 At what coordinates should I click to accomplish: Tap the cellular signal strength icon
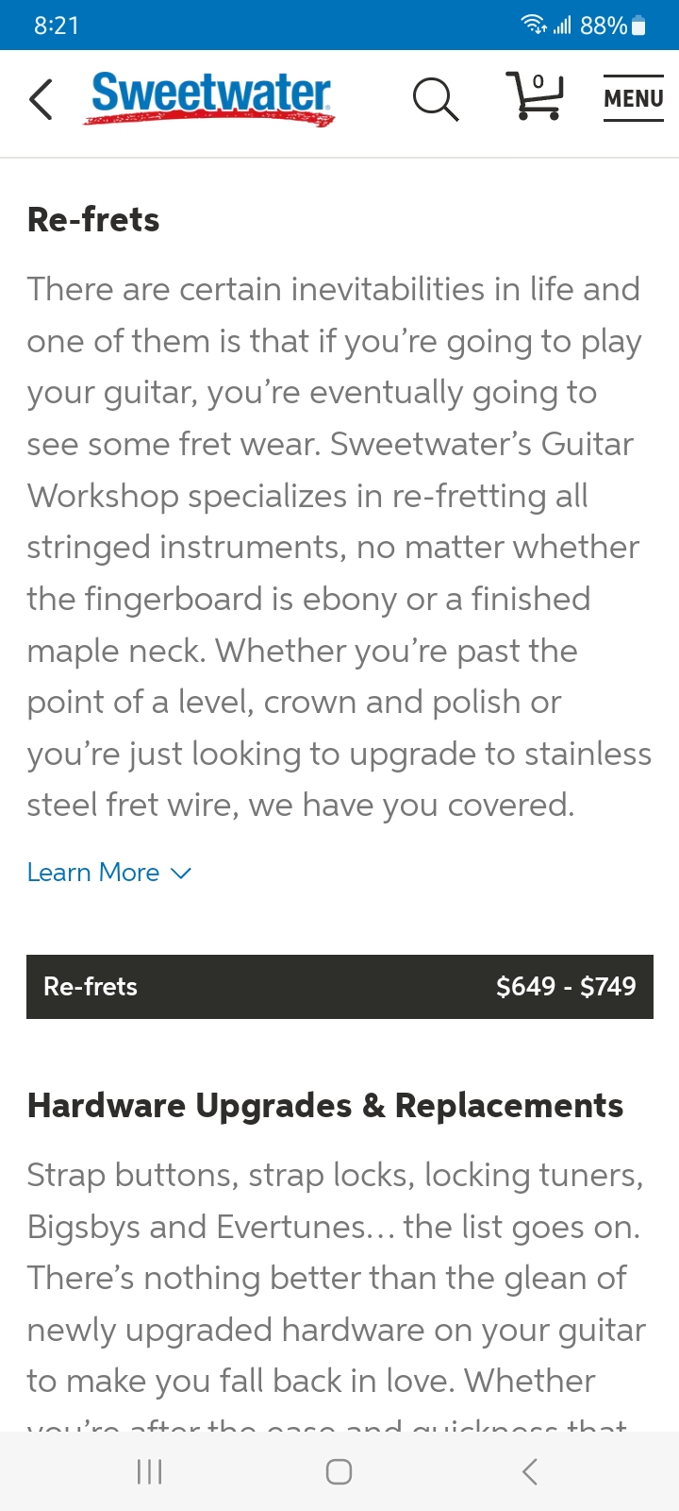click(x=562, y=25)
